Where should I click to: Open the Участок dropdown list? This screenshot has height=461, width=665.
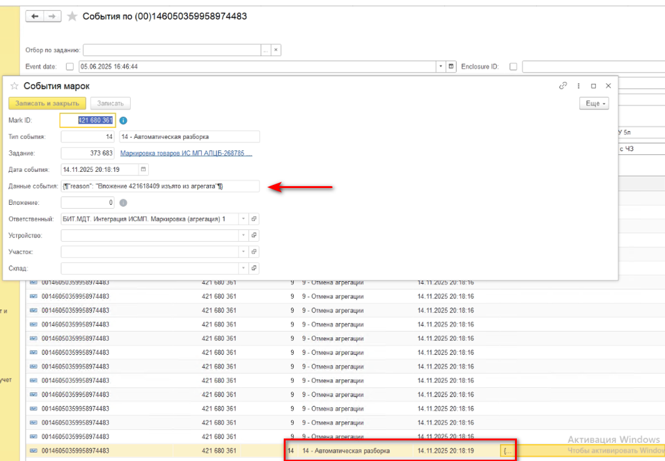coord(244,252)
